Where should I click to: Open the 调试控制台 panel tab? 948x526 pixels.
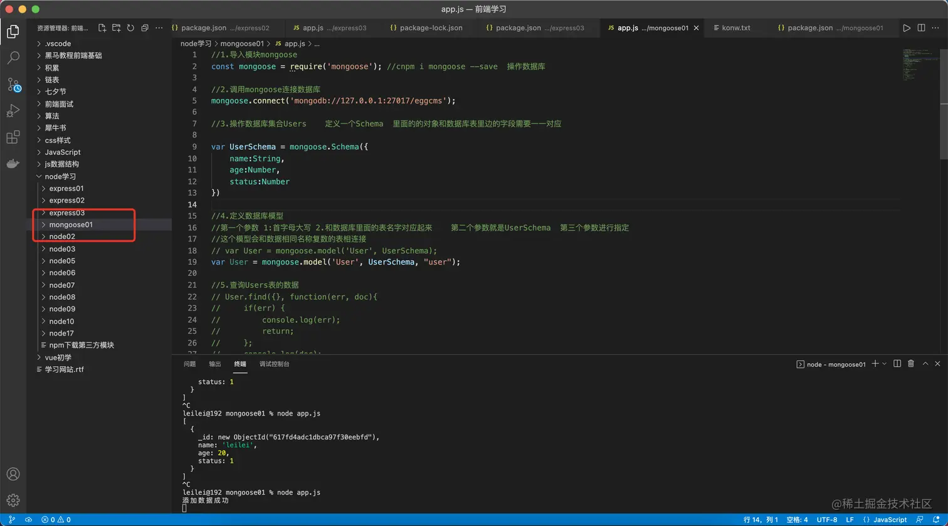(x=275, y=364)
